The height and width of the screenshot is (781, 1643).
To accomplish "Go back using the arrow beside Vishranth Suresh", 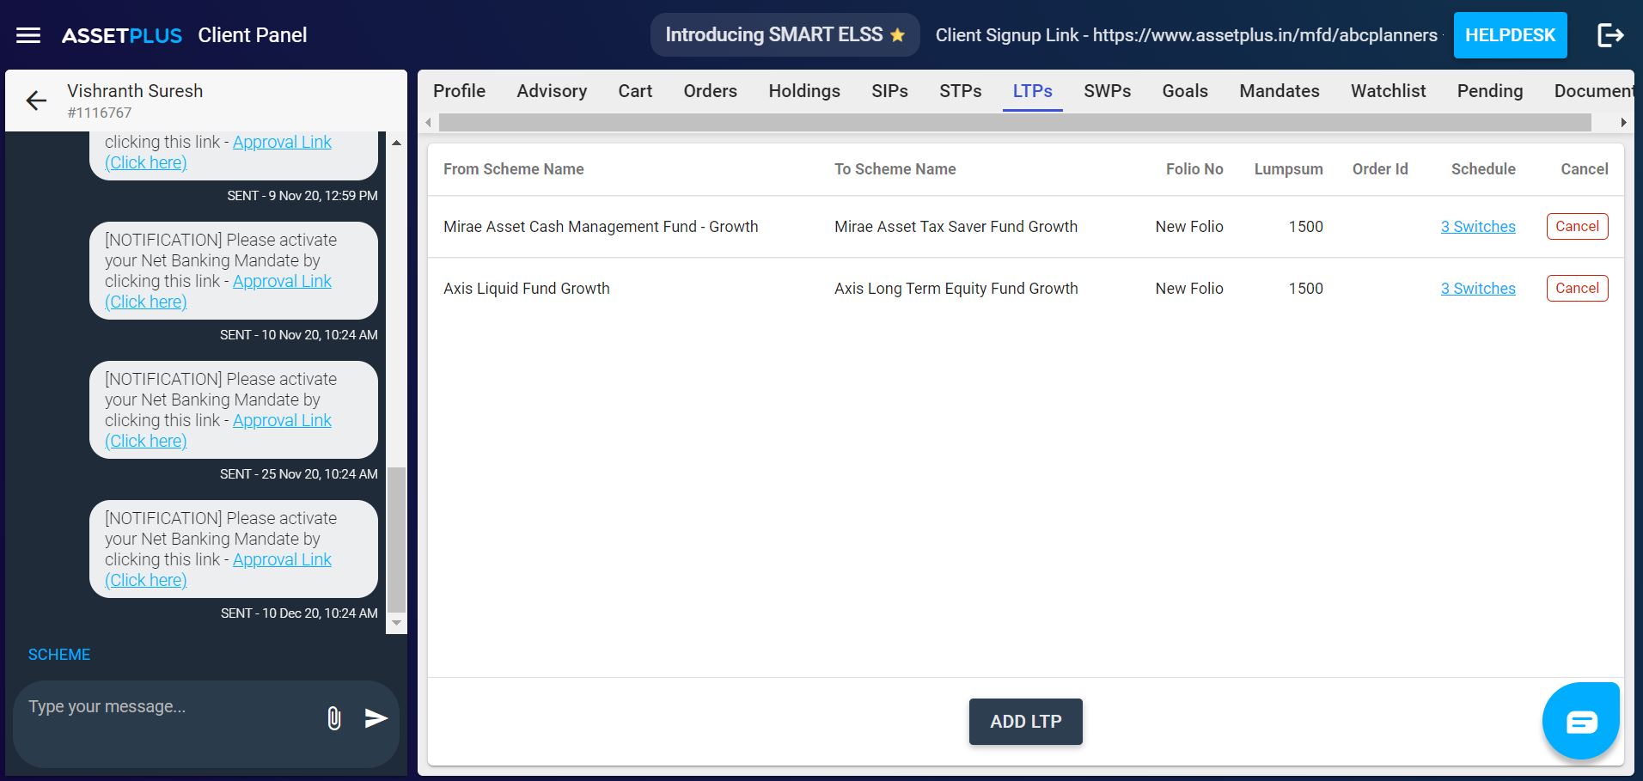I will [x=36, y=101].
